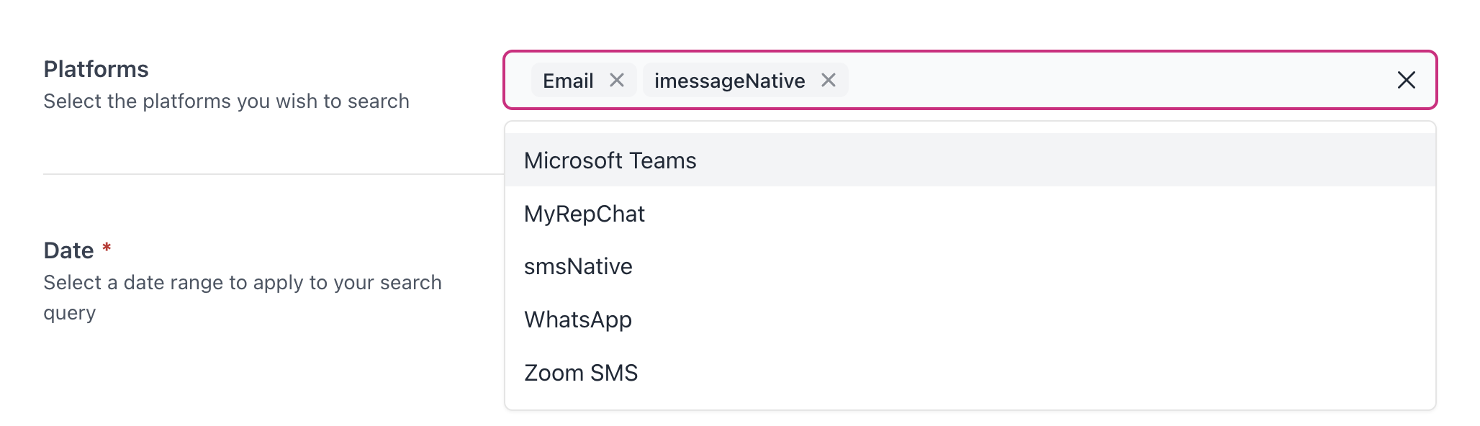The image size is (1480, 426).
Task: Choose the MyRepChat option
Action: coord(585,214)
